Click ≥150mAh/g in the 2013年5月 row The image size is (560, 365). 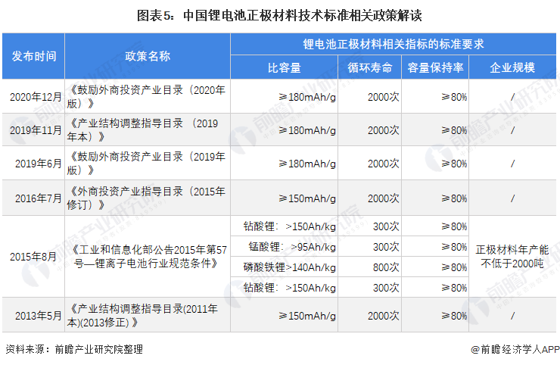point(307,316)
